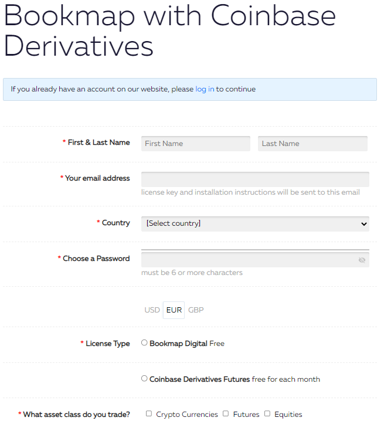Click the password input field
The height and width of the screenshot is (421, 384).
click(255, 259)
